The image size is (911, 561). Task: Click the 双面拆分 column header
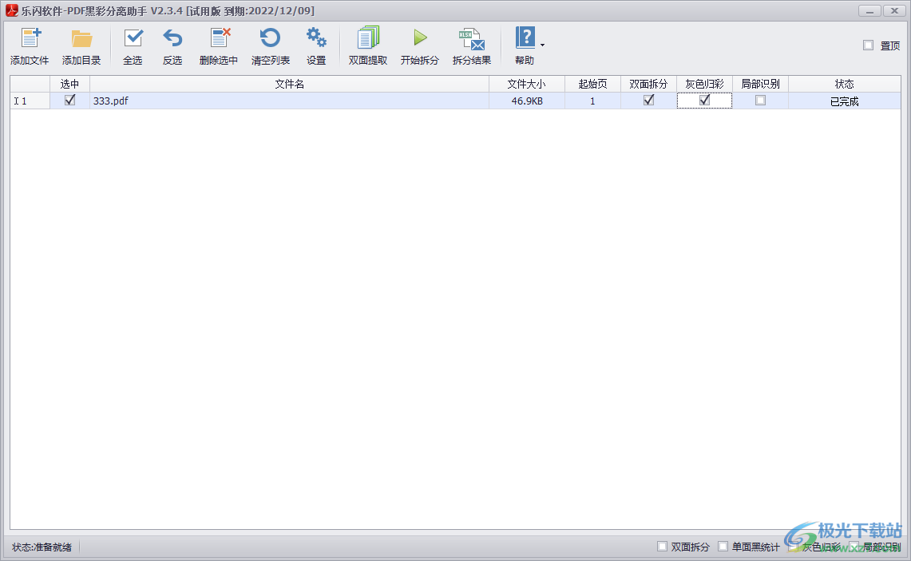click(x=648, y=85)
